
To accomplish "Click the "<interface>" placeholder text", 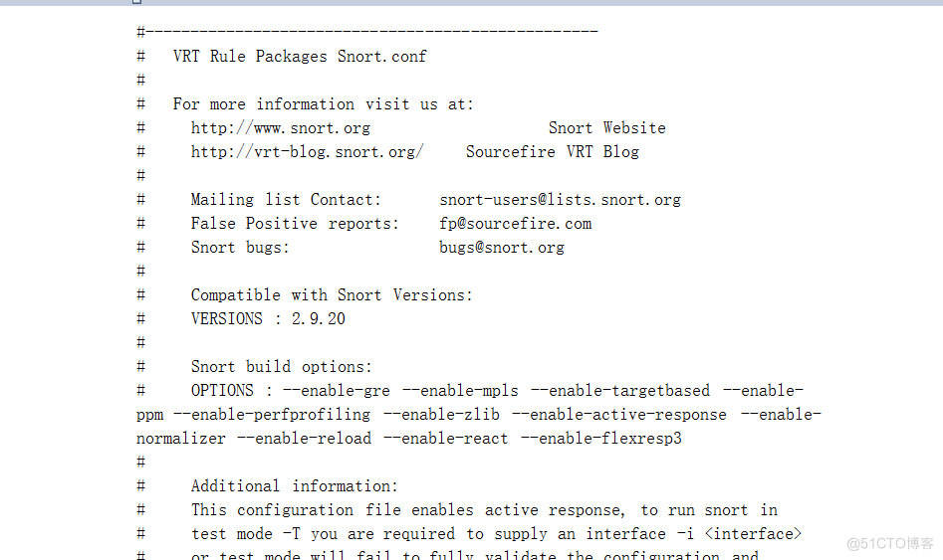I will (753, 534).
